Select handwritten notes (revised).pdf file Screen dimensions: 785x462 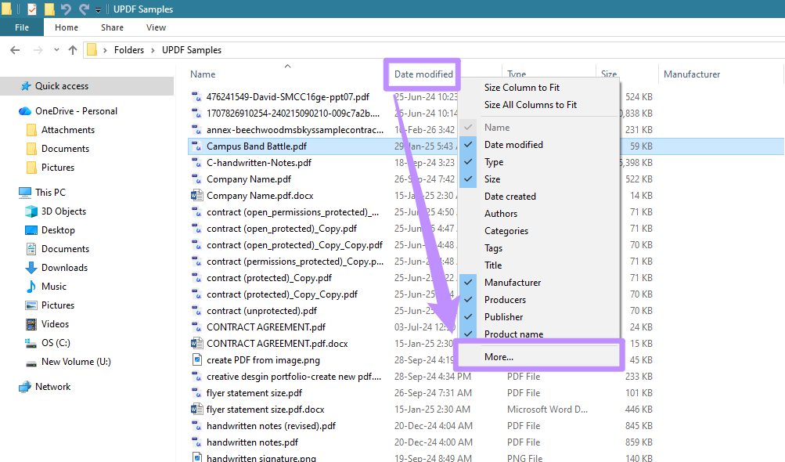[x=271, y=426]
